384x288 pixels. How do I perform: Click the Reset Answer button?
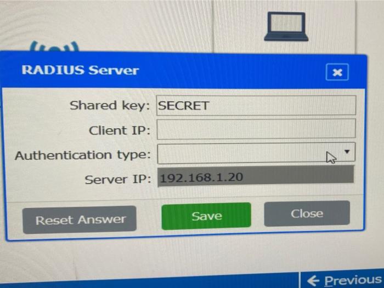80,220
